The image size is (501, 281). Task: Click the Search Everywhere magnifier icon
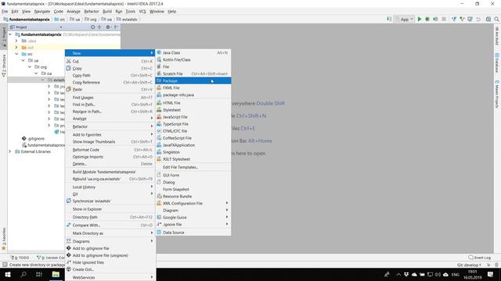496,19
